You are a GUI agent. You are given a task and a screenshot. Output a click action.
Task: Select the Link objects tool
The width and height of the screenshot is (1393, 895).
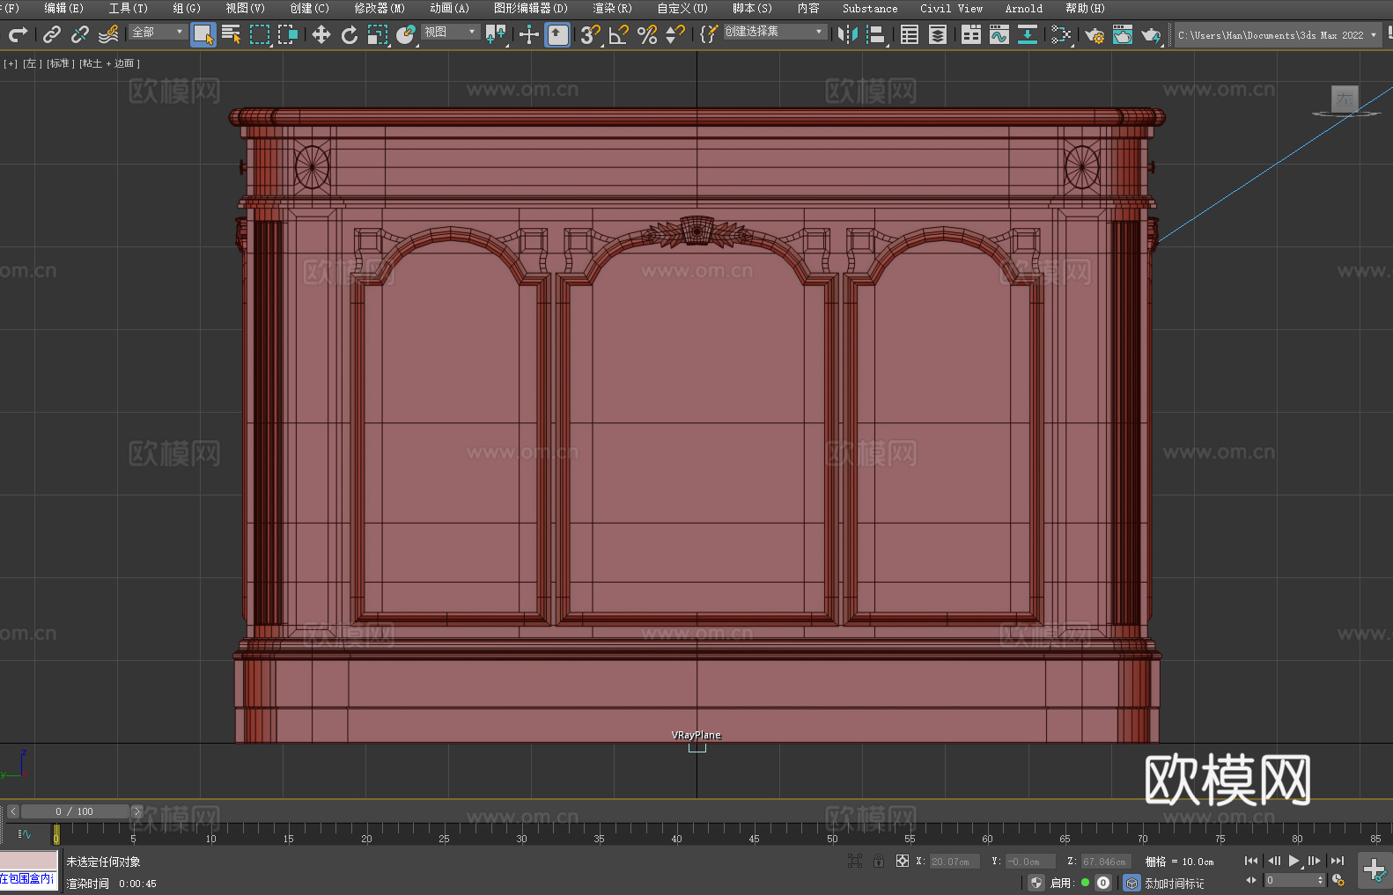(52, 34)
